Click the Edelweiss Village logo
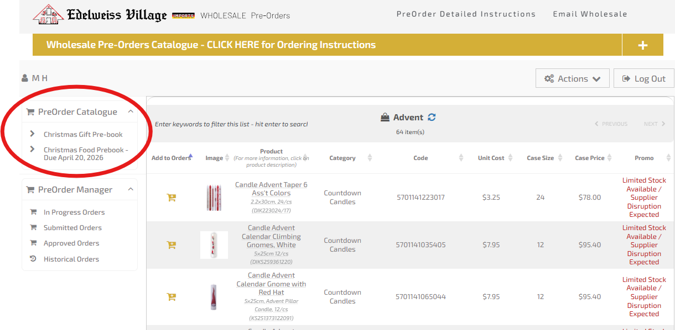Image resolution: width=675 pixels, height=330 pixels. click(100, 15)
